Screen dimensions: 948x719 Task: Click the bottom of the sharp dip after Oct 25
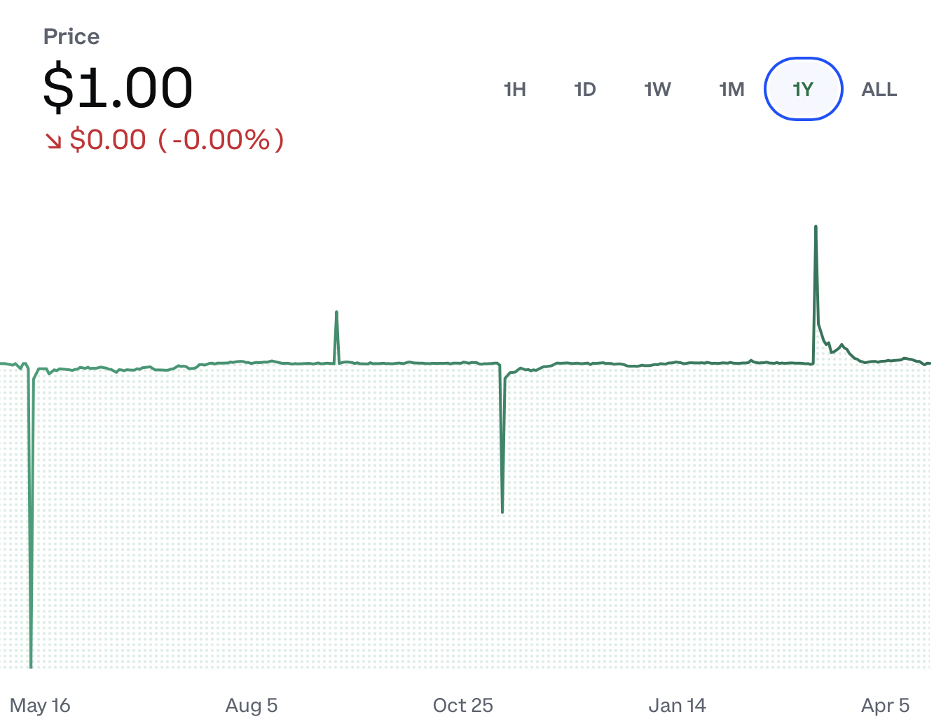click(502, 512)
